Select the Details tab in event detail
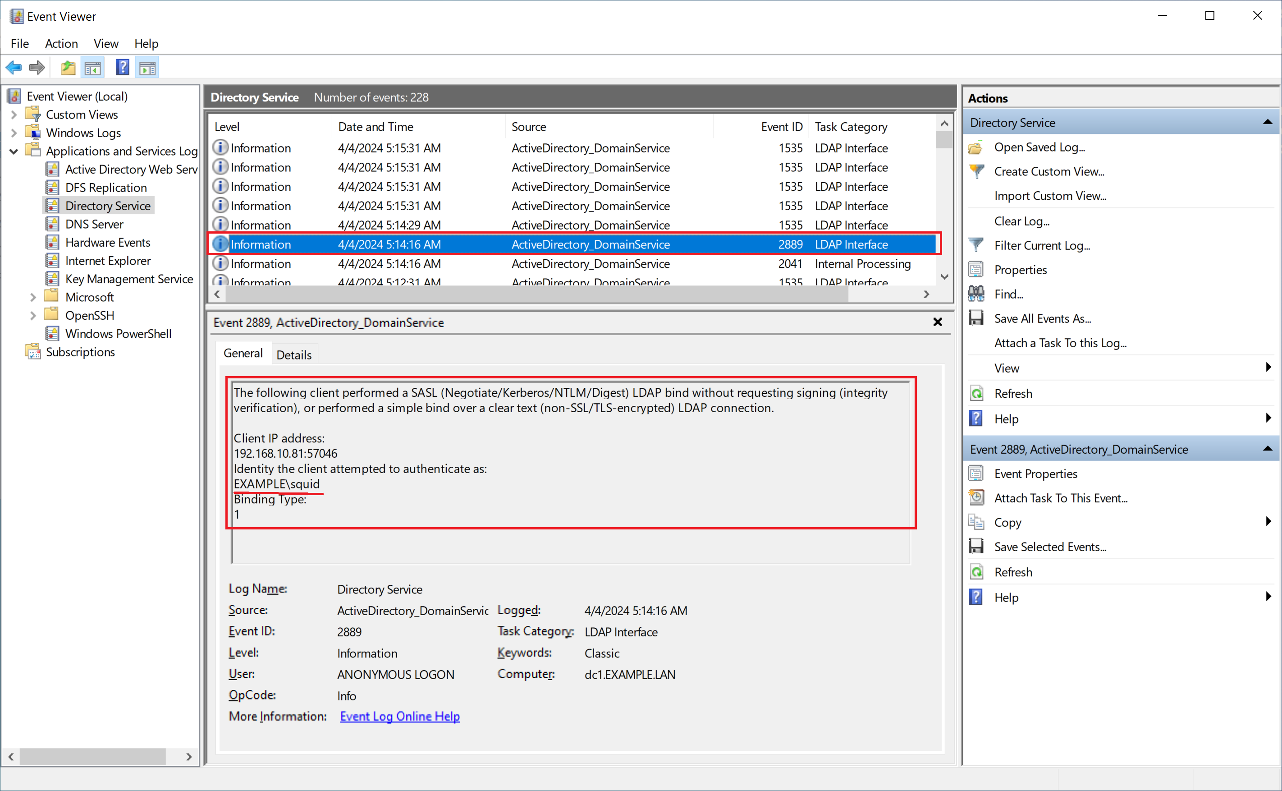This screenshot has height=791, width=1282. (x=293, y=355)
